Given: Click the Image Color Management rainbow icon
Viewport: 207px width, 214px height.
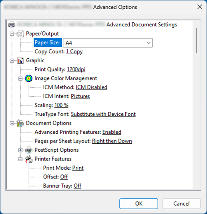Looking at the screenshot, I should (29, 78).
